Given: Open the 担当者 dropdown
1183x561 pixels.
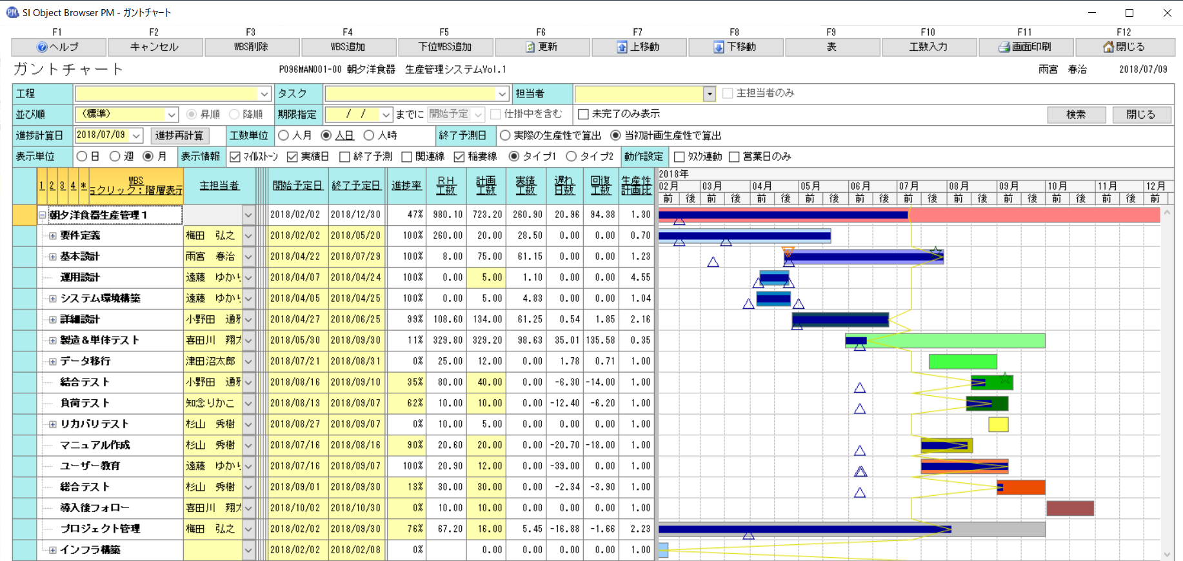Looking at the screenshot, I should tap(710, 94).
